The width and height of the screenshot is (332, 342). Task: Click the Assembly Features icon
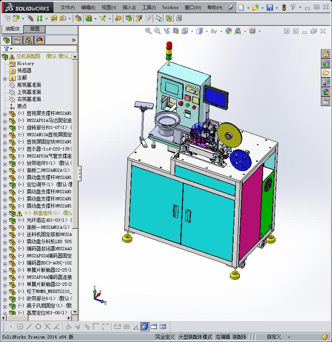[x=89, y=18]
